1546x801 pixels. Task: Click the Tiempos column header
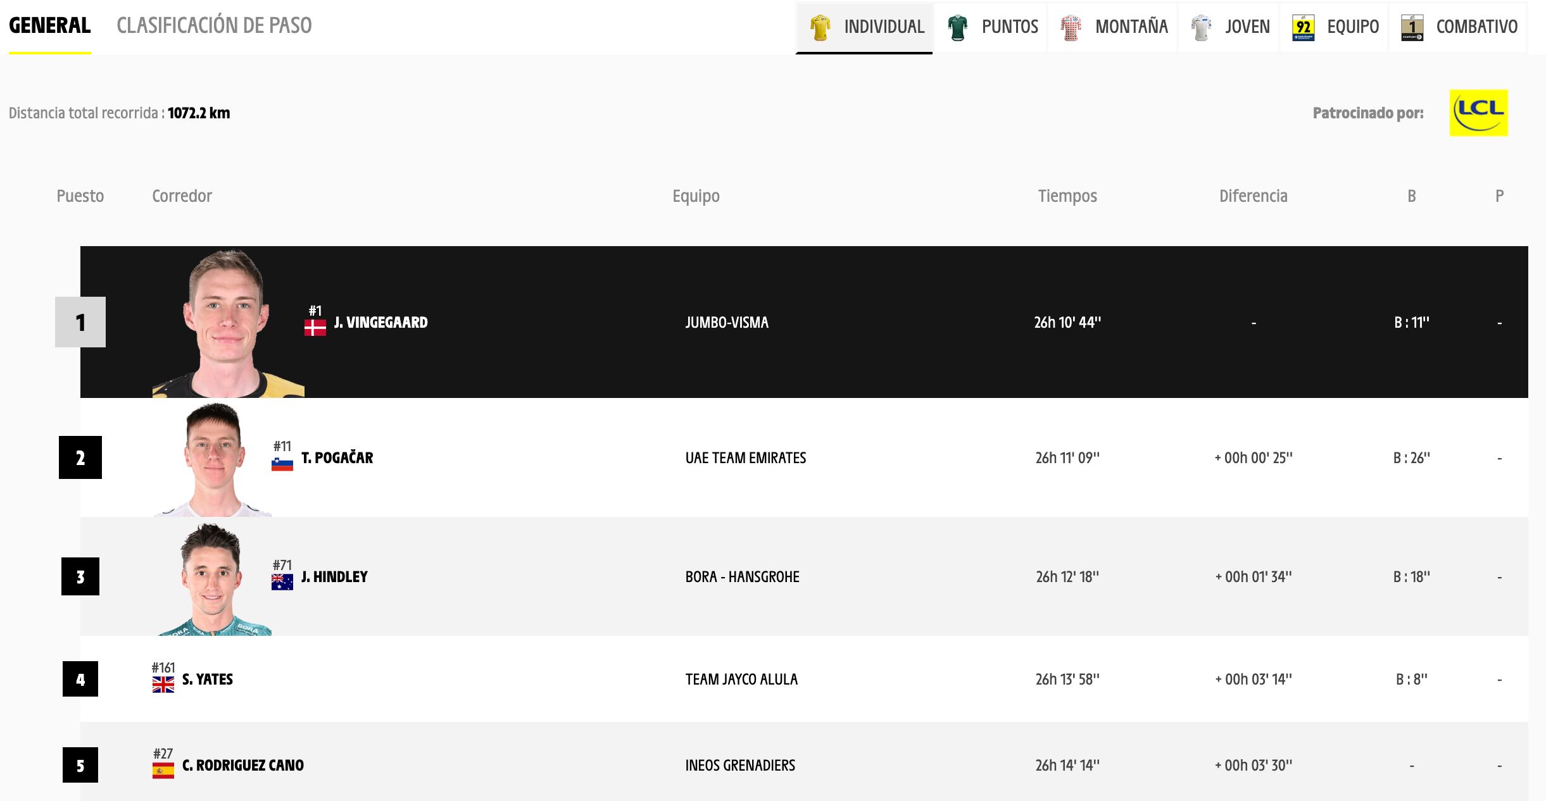1067,196
